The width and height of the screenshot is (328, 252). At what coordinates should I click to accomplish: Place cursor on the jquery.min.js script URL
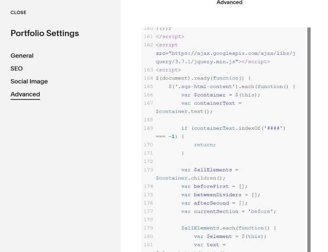(x=225, y=58)
